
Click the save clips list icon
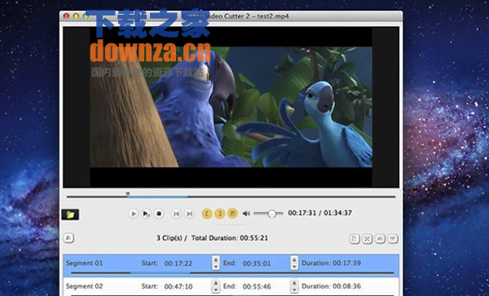point(354,239)
